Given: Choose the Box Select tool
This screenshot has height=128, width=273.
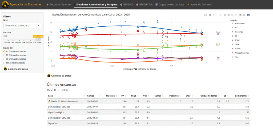Looking at the screenshot, I should (x=217, y=15).
